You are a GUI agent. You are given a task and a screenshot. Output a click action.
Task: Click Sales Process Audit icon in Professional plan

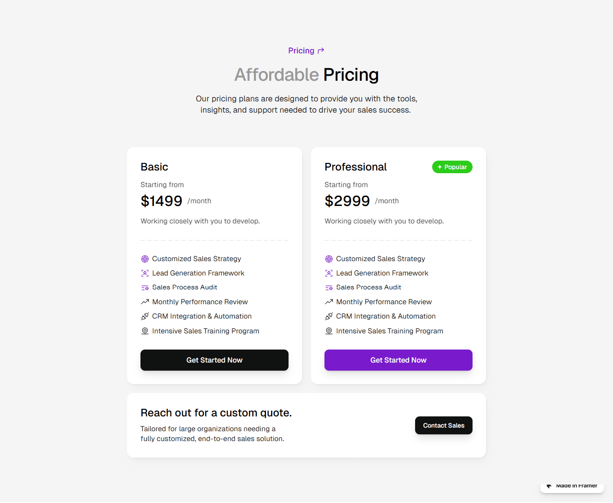(x=329, y=288)
